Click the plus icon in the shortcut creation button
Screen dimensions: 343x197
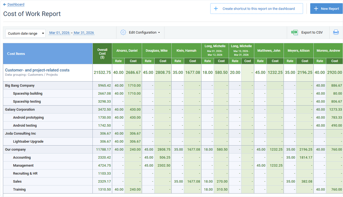coord(216,8)
